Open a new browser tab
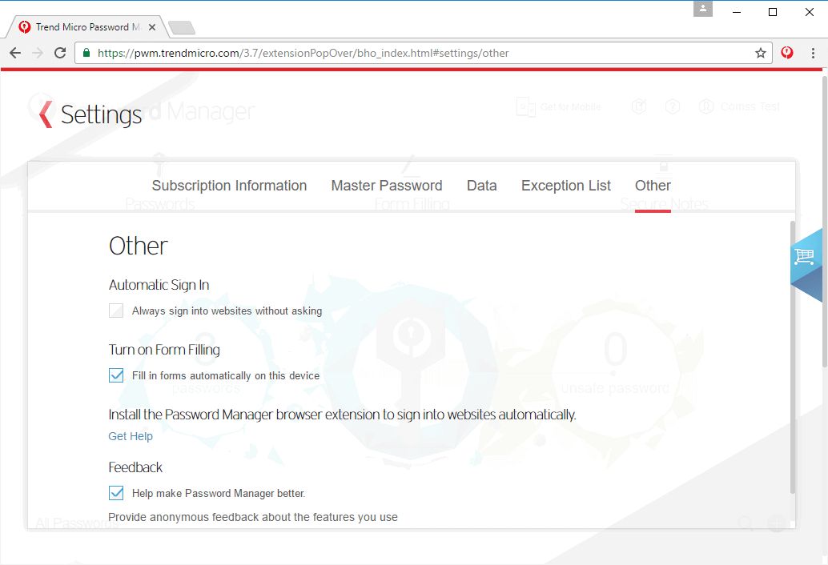The image size is (828, 565). click(183, 27)
